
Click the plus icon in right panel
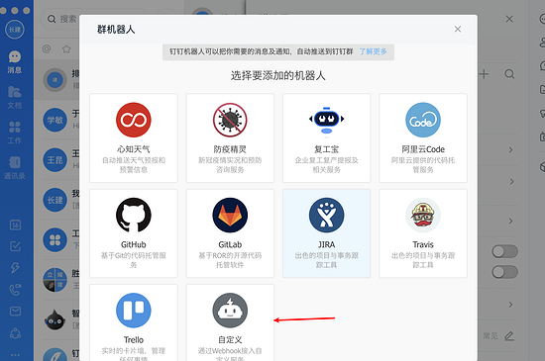484,74
